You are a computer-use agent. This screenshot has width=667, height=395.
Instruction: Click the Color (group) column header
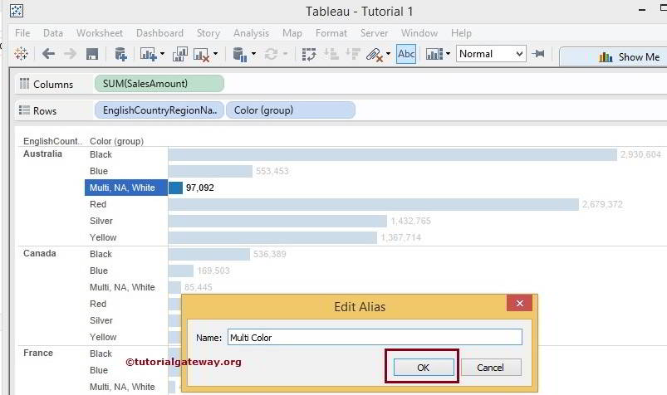point(116,141)
